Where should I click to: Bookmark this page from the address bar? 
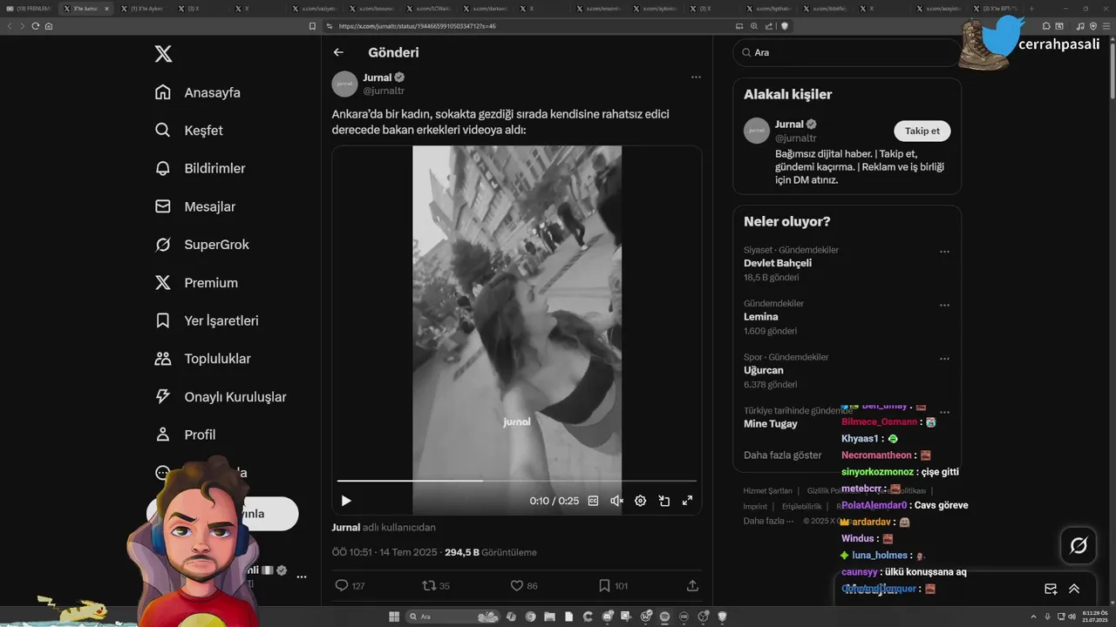pyautogui.click(x=313, y=26)
